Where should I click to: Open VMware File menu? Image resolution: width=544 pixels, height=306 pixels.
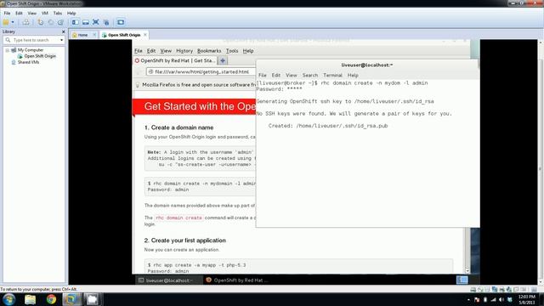point(7,14)
